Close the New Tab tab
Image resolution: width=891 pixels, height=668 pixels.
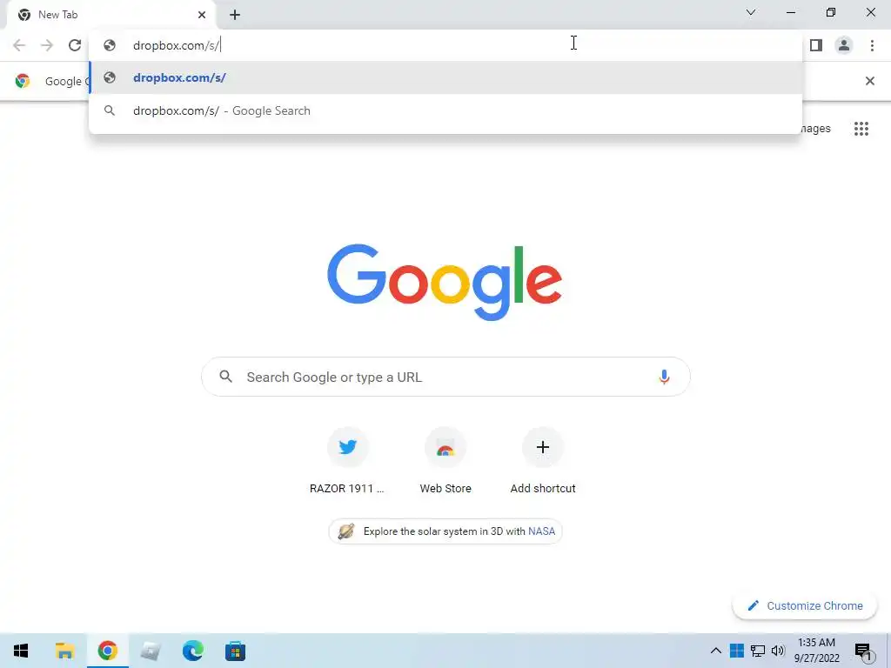pos(202,15)
